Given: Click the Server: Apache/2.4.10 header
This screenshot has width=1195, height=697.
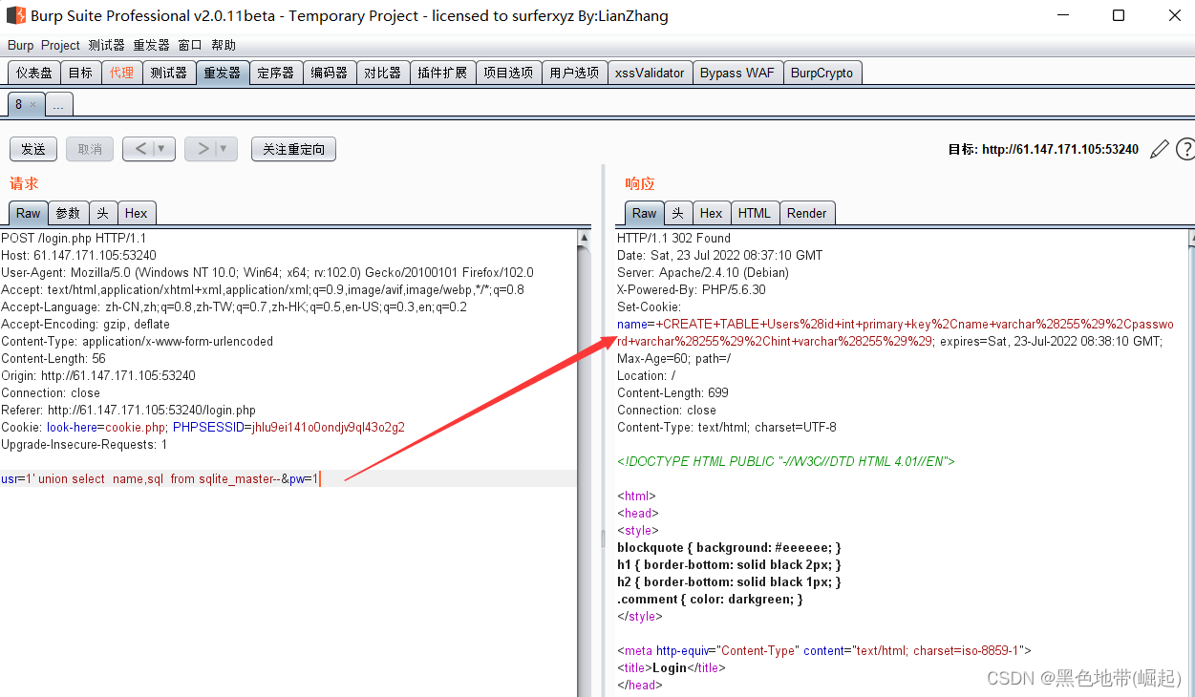Looking at the screenshot, I should coord(703,272).
